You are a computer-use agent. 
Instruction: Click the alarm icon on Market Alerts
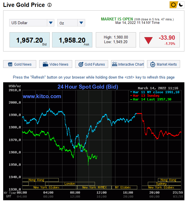(x=153, y=64)
